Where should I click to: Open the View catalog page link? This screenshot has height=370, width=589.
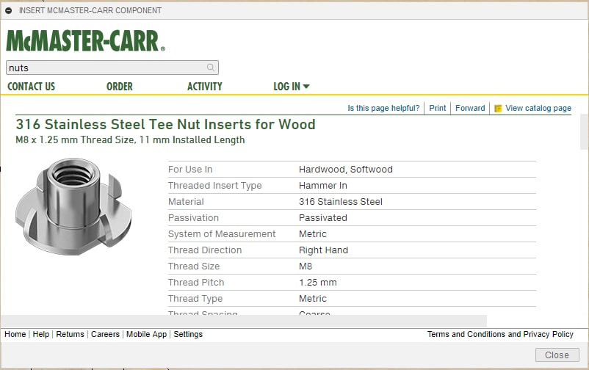(538, 108)
